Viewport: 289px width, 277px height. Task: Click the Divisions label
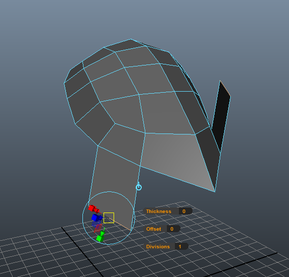158,247
